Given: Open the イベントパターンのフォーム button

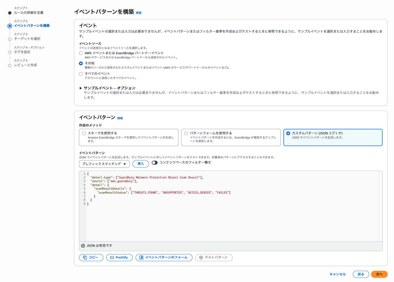Looking at the screenshot, I should click(x=164, y=257).
